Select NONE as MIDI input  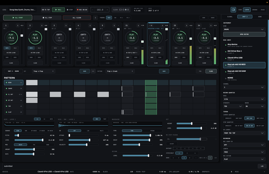tap(244, 79)
